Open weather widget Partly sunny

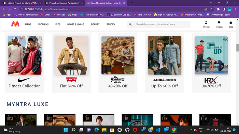tap(12, 130)
